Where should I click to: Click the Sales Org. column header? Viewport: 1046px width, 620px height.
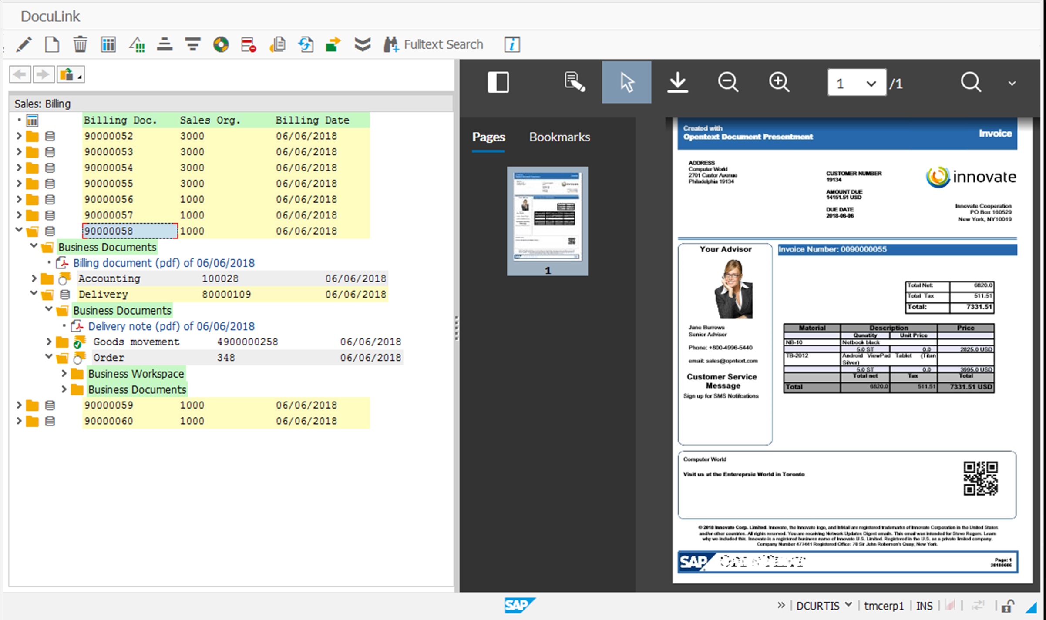click(x=210, y=120)
